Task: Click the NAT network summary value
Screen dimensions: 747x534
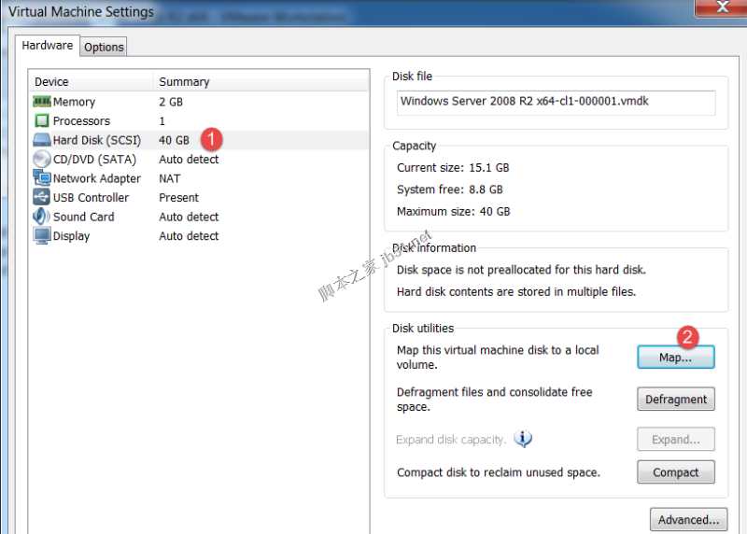Action: pyautogui.click(x=170, y=178)
